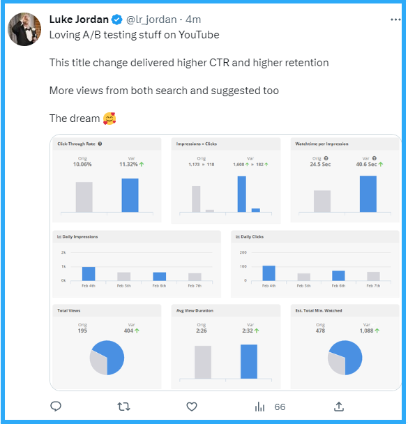Viewport: 408px width, 424px height.
Task: Click the share upload icon
Action: point(339,406)
